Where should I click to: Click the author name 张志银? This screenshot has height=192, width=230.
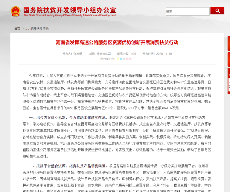tap(78, 54)
